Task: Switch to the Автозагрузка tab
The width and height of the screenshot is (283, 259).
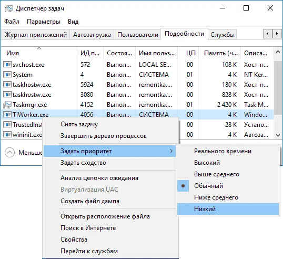Action: click(92, 35)
